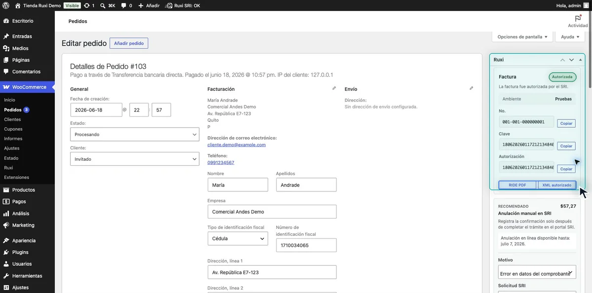Open Informes in WooCommerce submenu
592x293 pixels.
(x=13, y=139)
